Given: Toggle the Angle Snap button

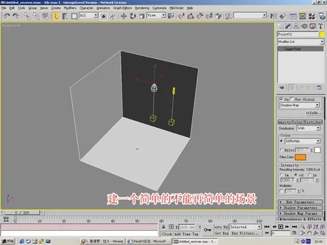Looking at the screenshot, I should [190, 16].
